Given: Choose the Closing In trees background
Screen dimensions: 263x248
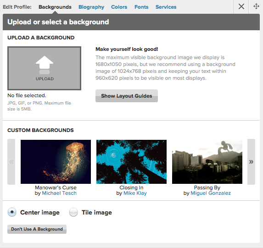Looking at the screenshot, I should pyautogui.click(x=131, y=162).
